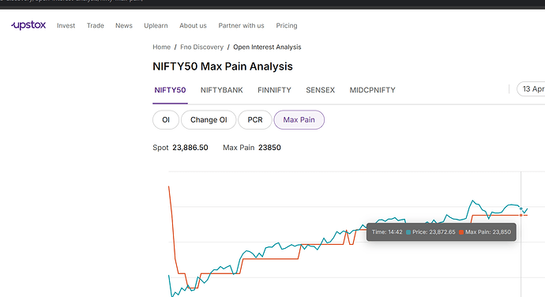The height and width of the screenshot is (297, 545).
Task: Click the Upstox logo
Action: pos(28,25)
